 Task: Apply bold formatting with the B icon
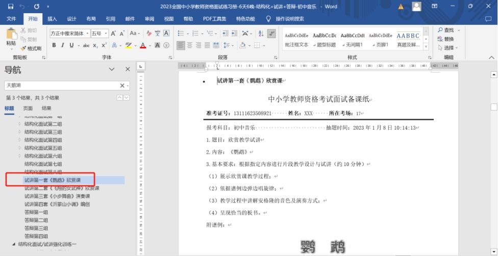[x=54, y=45]
